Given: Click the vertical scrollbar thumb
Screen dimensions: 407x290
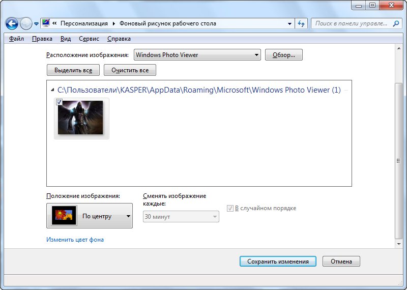Looking at the screenshot, I should [x=399, y=161].
